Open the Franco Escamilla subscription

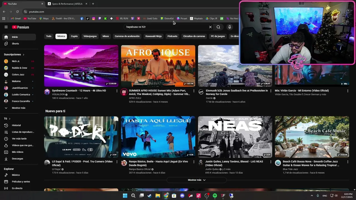19,101
